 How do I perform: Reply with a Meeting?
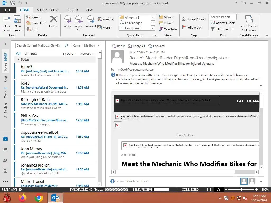106,19
